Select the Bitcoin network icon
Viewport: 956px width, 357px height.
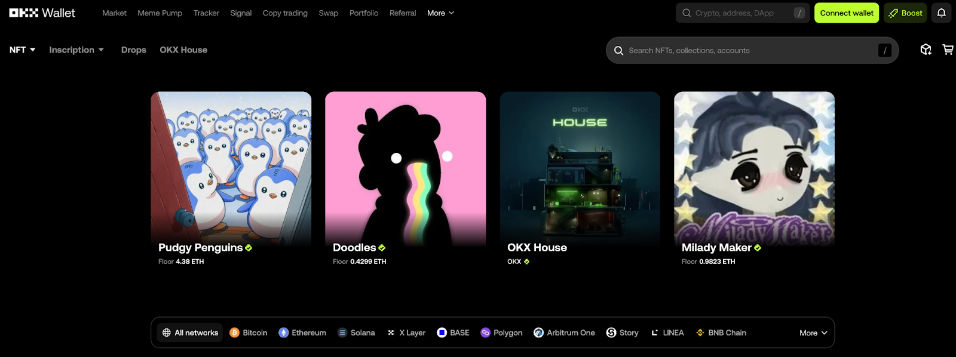click(235, 333)
